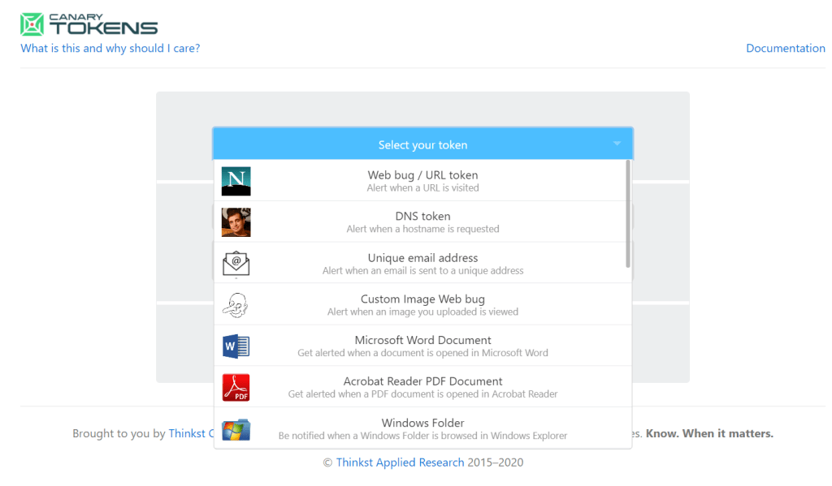Click the envelope icon for Unique email address
The height and width of the screenshot is (486, 832).
click(x=236, y=264)
